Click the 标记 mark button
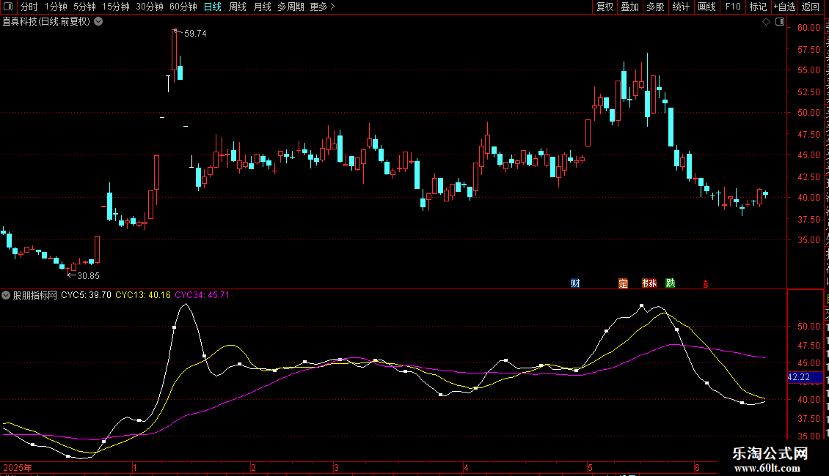829x476 pixels. coord(758,7)
